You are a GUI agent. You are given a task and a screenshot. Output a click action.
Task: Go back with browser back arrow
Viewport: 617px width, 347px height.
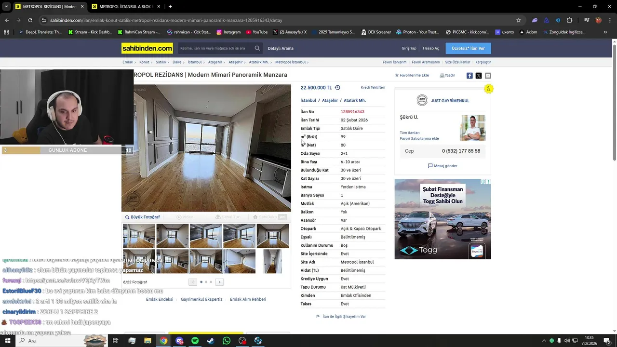[7, 20]
